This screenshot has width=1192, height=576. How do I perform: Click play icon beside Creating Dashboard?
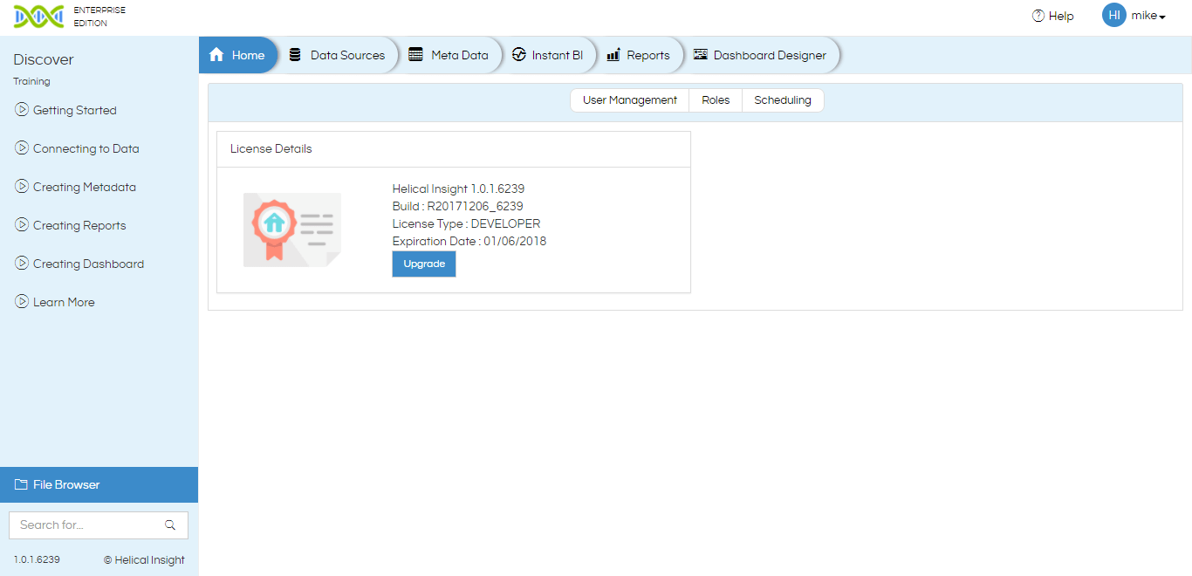(x=22, y=264)
